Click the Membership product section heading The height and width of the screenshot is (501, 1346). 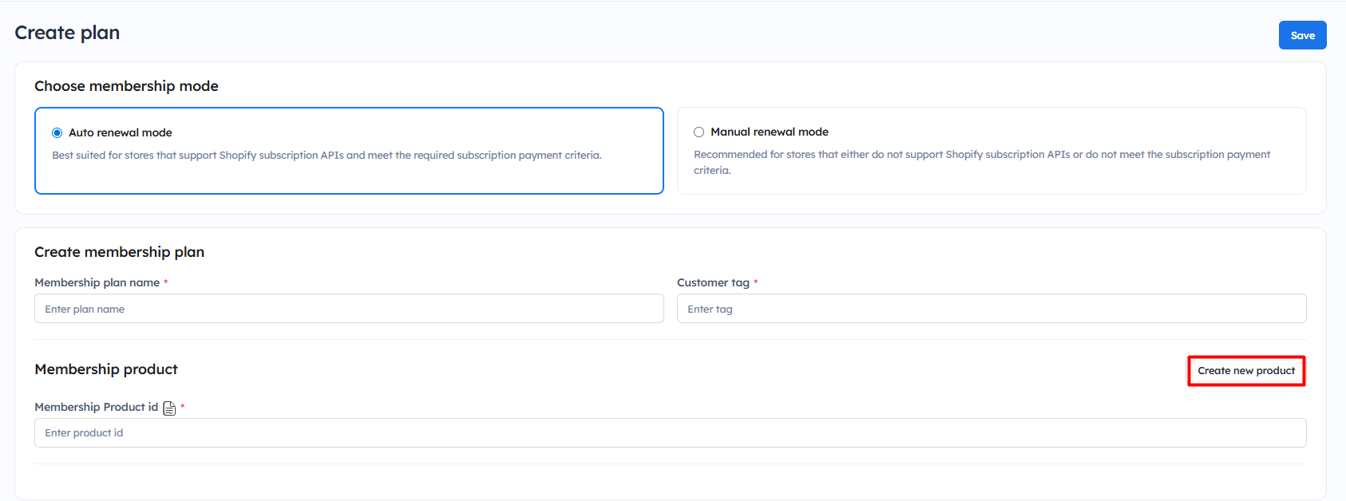coord(106,369)
